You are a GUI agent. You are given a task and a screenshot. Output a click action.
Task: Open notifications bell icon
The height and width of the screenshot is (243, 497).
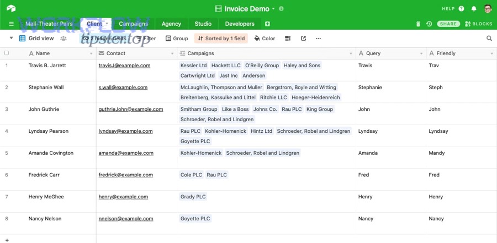474,9
